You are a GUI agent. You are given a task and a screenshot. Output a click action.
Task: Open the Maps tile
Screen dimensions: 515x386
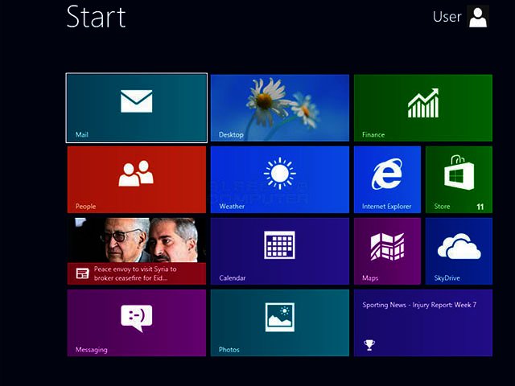pyautogui.click(x=387, y=251)
